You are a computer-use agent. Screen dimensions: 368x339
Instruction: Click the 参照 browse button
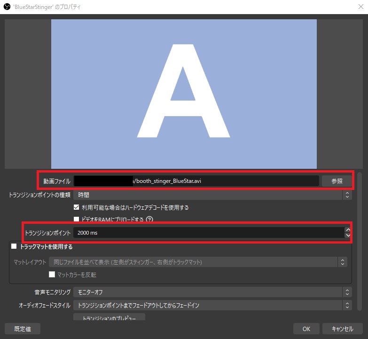click(x=337, y=181)
